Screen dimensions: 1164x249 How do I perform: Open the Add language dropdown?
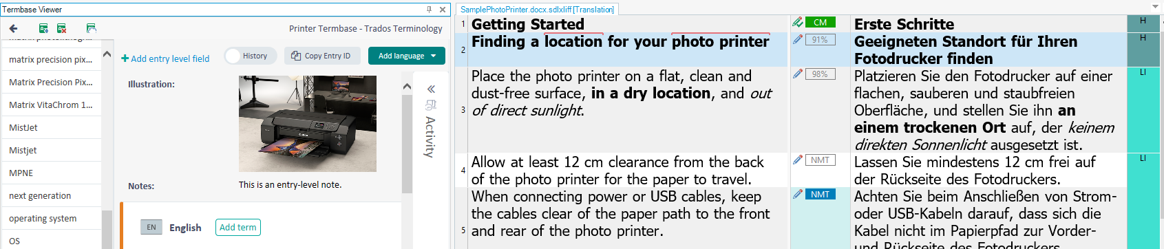[x=407, y=56]
